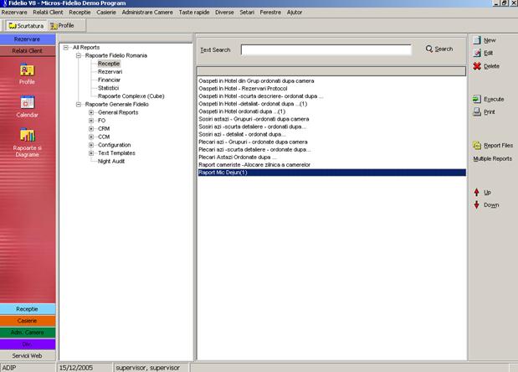Select the Rezervare sidebar panel
Image resolution: width=518 pixels, height=372 pixels.
pyautogui.click(x=28, y=39)
